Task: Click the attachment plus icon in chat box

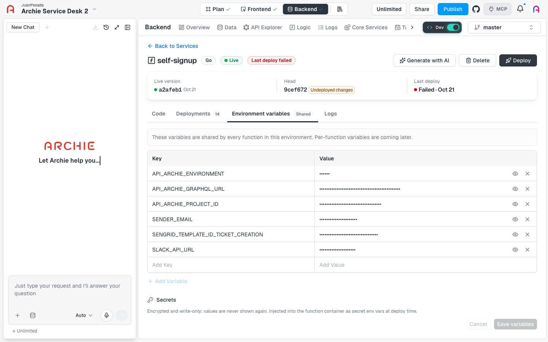Action: [x=18, y=315]
